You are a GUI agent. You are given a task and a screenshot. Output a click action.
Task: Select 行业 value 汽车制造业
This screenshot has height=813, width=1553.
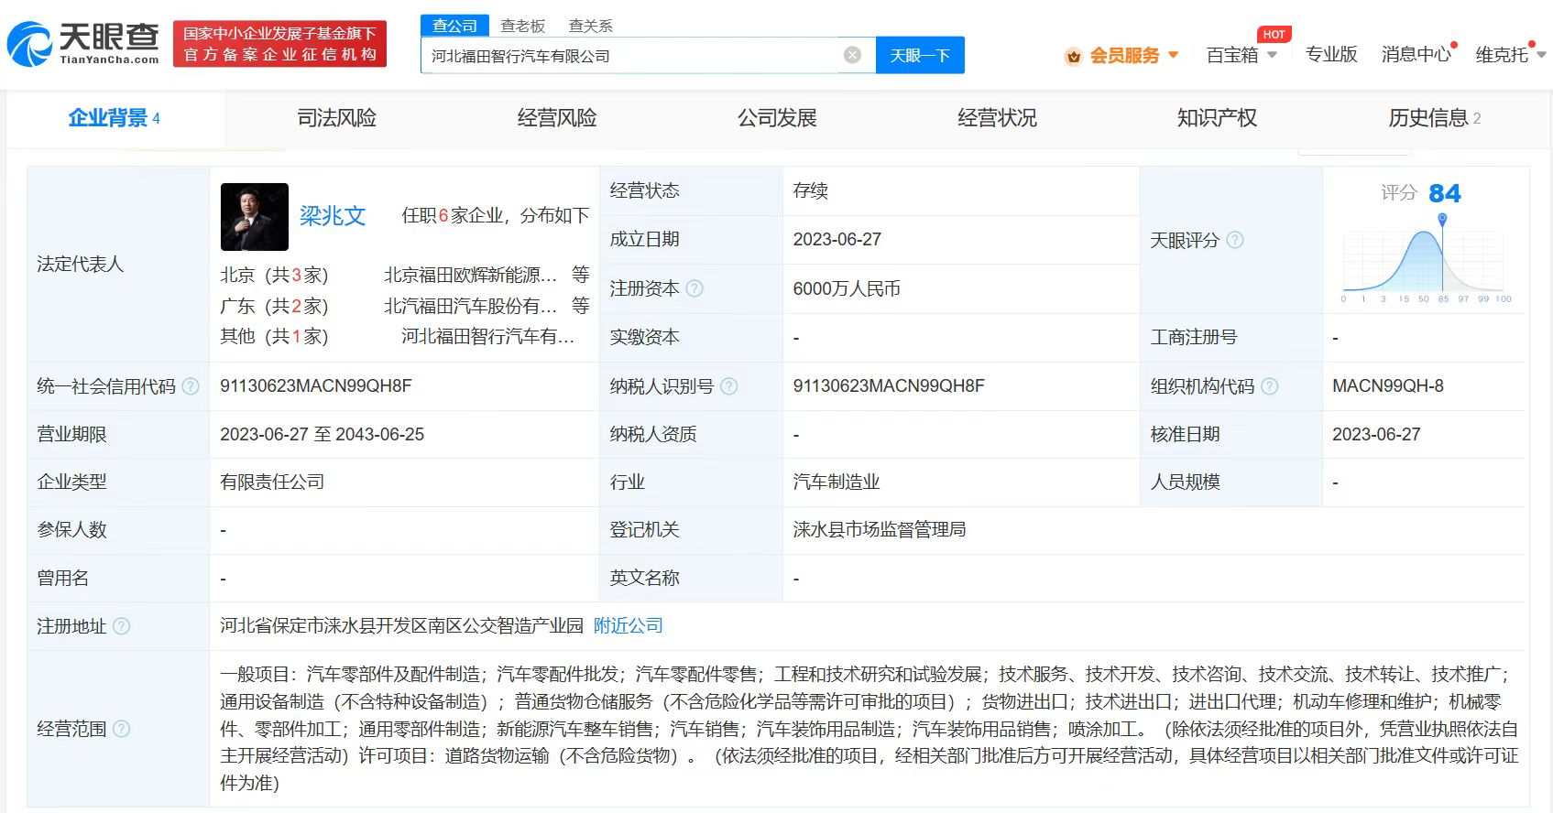point(837,482)
